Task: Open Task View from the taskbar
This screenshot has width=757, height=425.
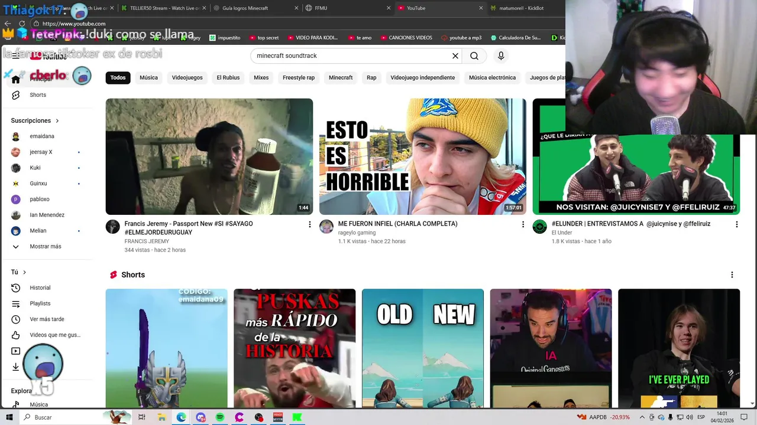Action: coord(142,417)
